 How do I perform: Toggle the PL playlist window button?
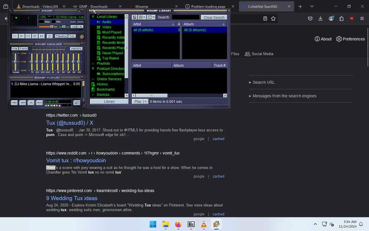pyautogui.click(x=80, y=27)
